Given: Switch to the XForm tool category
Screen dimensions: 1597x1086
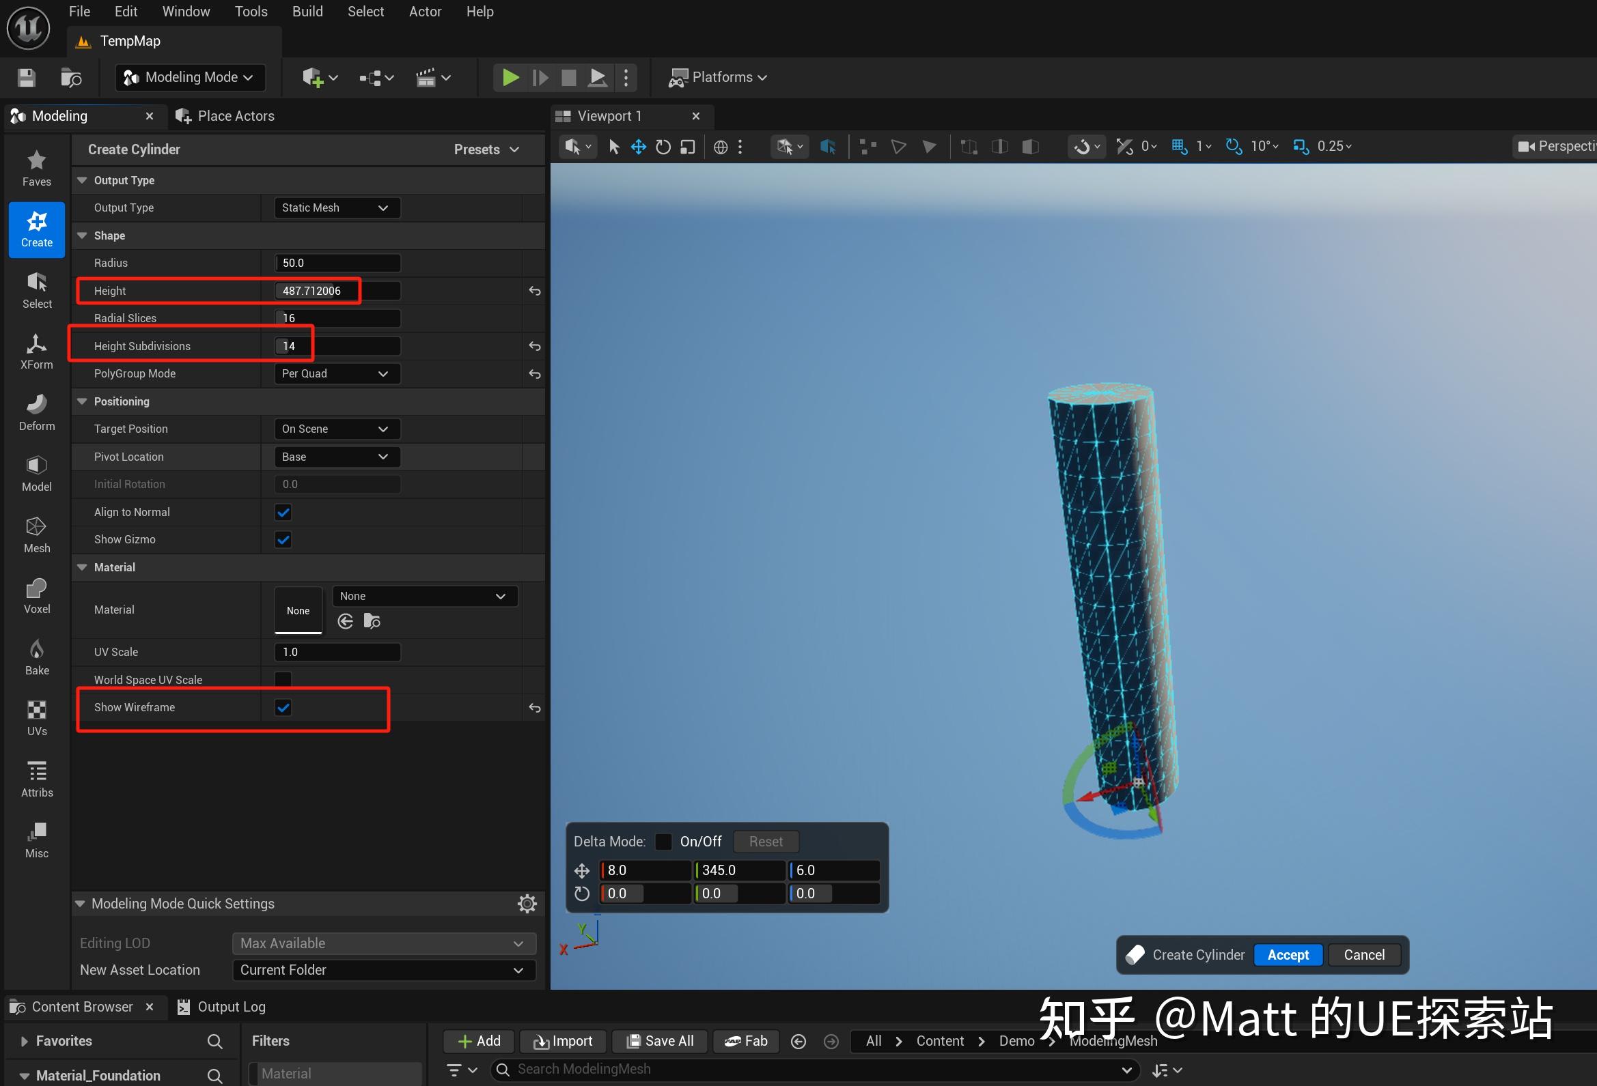Looking at the screenshot, I should pyautogui.click(x=36, y=350).
